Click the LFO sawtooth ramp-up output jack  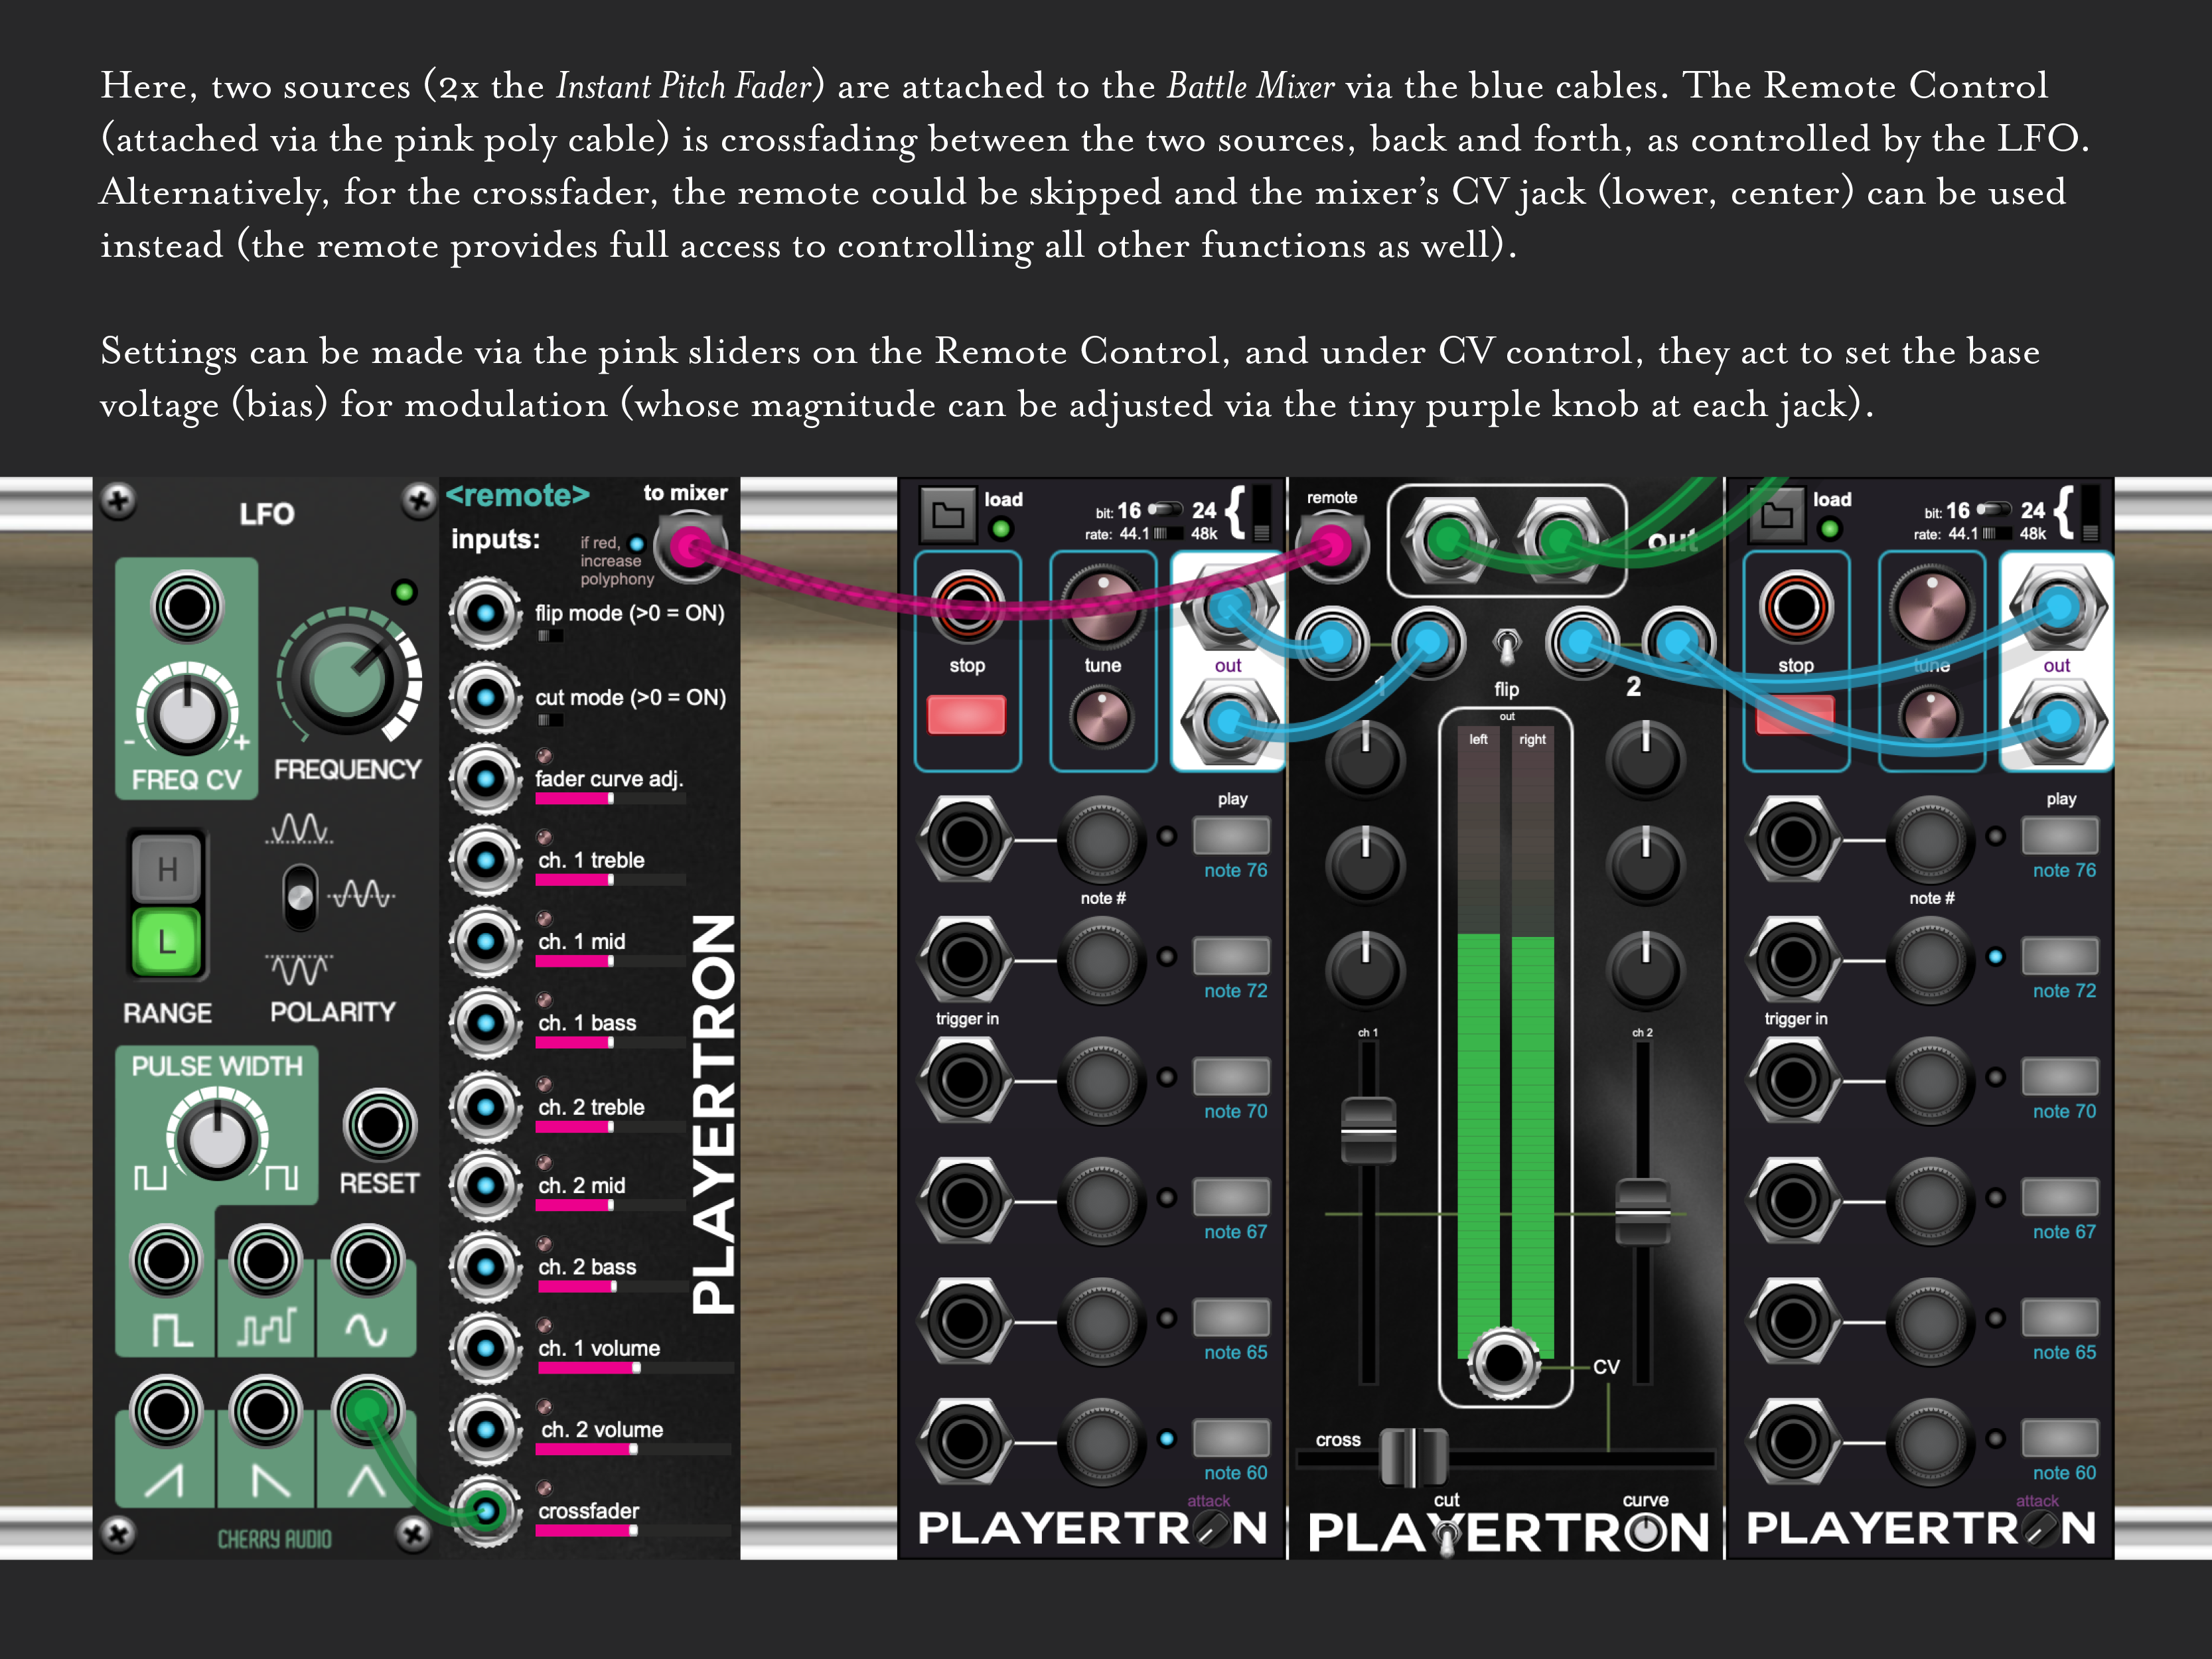[166, 1411]
